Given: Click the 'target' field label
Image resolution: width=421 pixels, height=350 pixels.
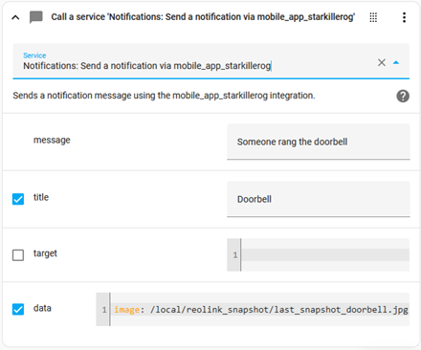Looking at the screenshot, I should (x=45, y=253).
